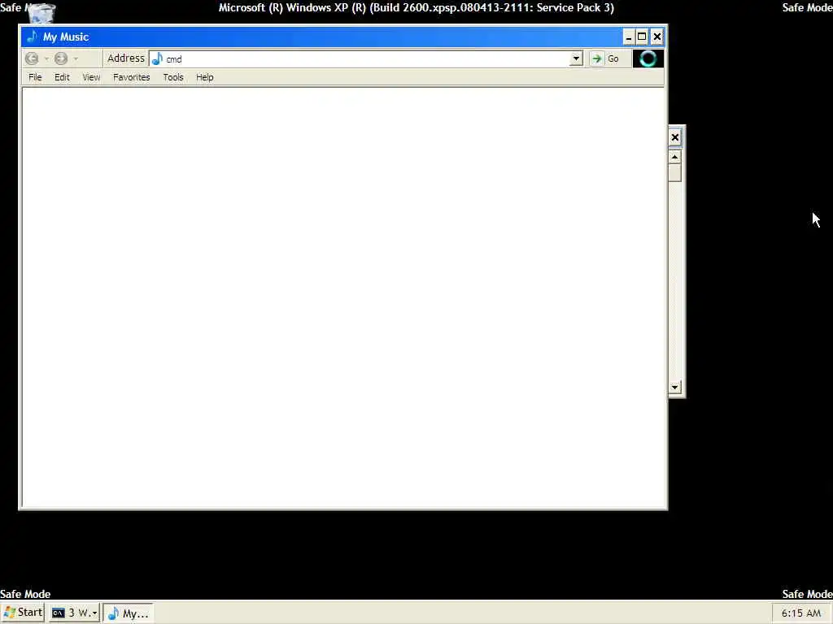The image size is (833, 624).
Task: Click the scrollbar thumb of background window
Action: [x=674, y=173]
